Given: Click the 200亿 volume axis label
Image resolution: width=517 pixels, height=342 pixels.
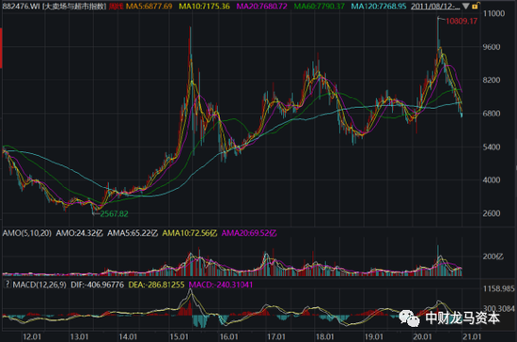Looking at the screenshot, I should pos(493,256).
